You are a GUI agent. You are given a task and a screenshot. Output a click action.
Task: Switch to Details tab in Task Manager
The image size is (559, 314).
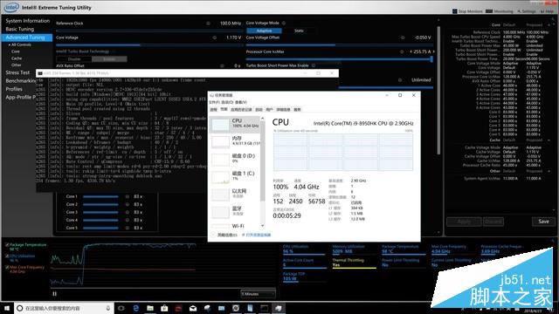tap(283, 110)
